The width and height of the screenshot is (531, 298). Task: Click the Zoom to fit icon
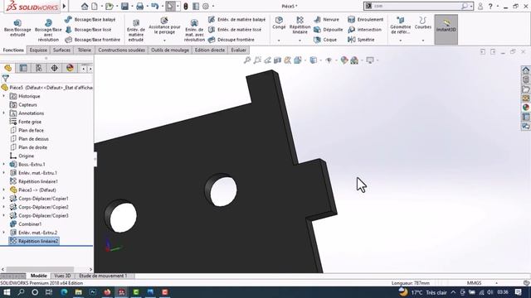tap(247, 60)
